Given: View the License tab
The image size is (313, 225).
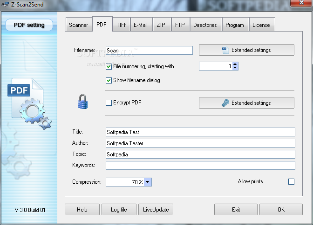Looking at the screenshot, I should pos(262,25).
